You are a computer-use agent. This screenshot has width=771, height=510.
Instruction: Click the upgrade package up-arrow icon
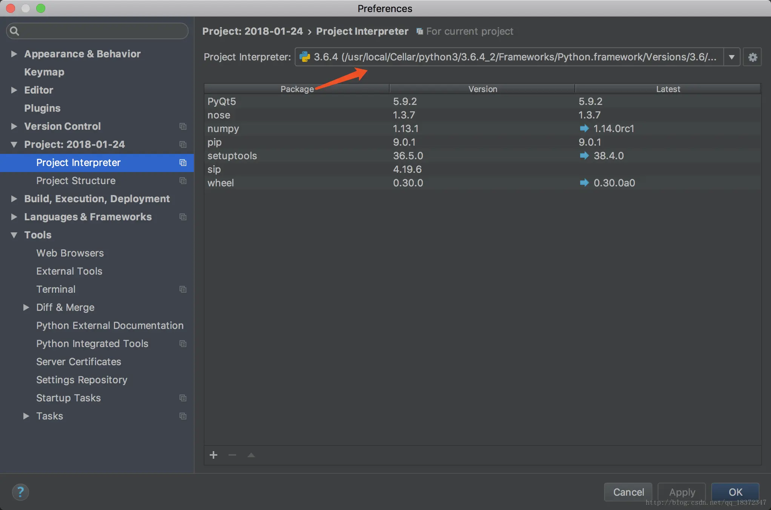251,455
